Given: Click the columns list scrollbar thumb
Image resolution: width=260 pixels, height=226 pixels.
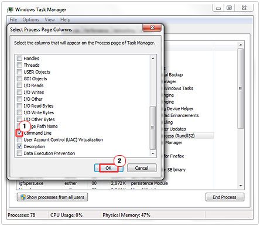Looking at the screenshot, I should pyautogui.click(x=153, y=128).
